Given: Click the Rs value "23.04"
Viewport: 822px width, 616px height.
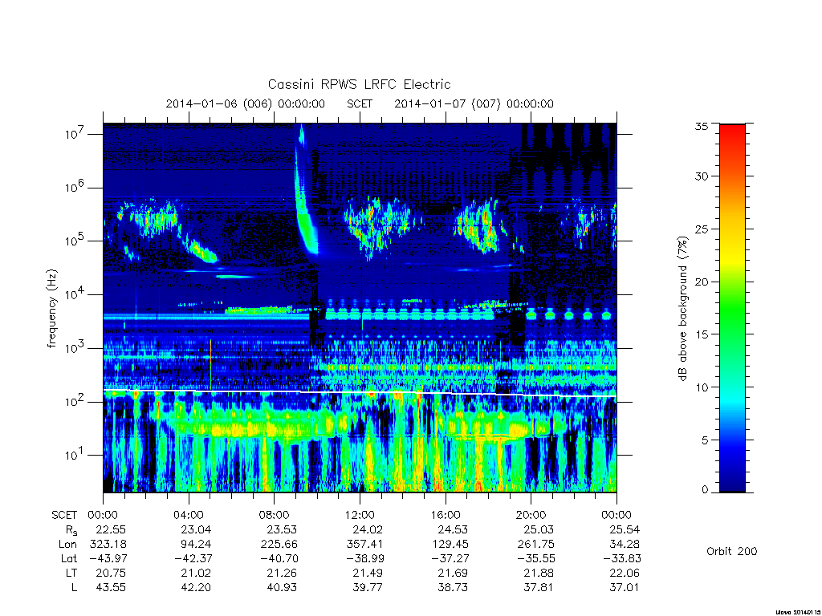Looking at the screenshot, I should pyautogui.click(x=196, y=529).
